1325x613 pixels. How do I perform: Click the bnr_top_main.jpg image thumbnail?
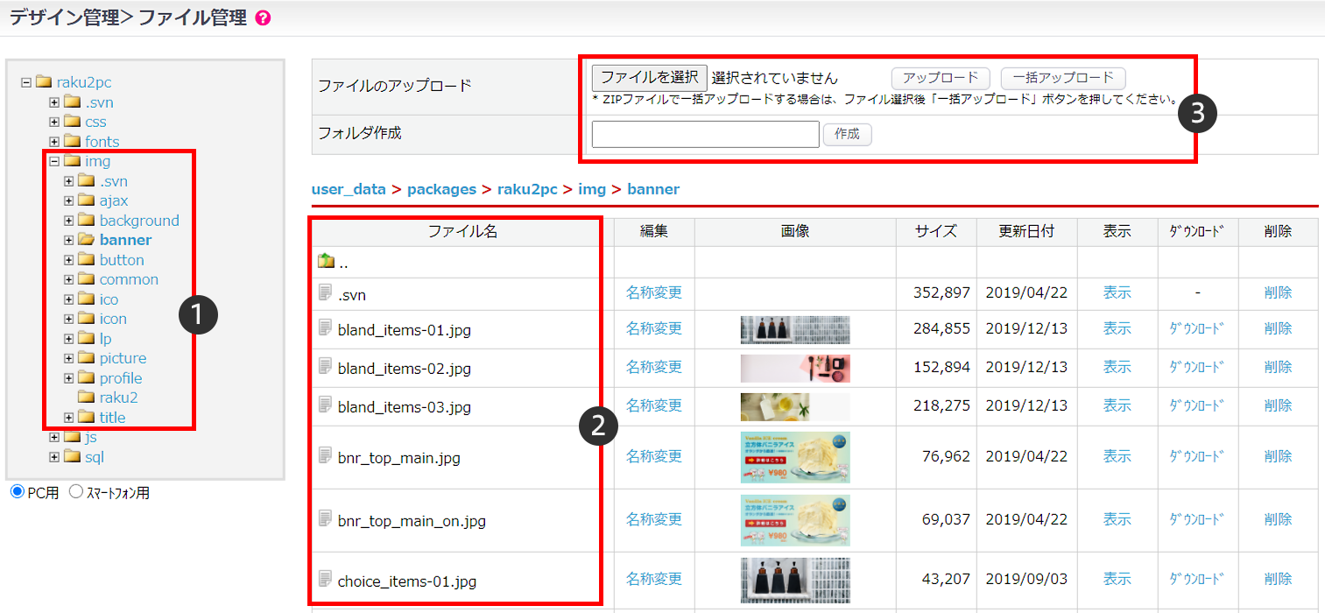point(794,457)
